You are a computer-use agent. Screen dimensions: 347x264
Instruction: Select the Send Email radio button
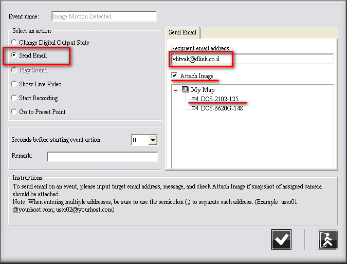tap(14, 55)
